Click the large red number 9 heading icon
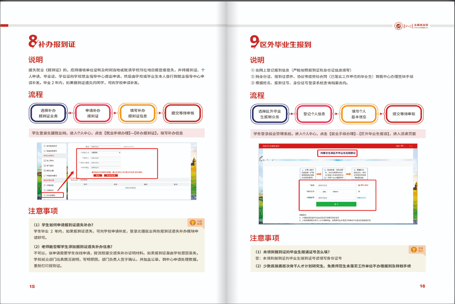This screenshot has width=455, height=304. coord(254,42)
